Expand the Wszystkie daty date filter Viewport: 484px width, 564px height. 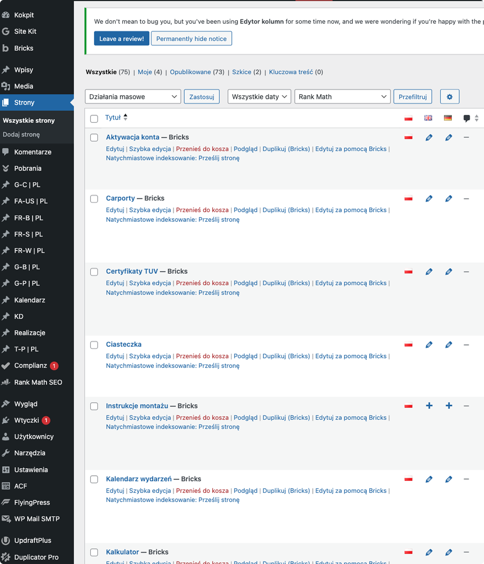(259, 97)
